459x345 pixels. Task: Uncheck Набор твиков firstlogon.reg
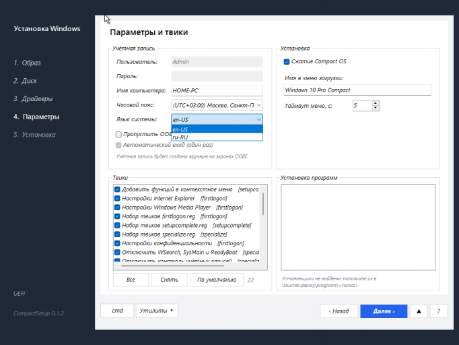(x=117, y=216)
